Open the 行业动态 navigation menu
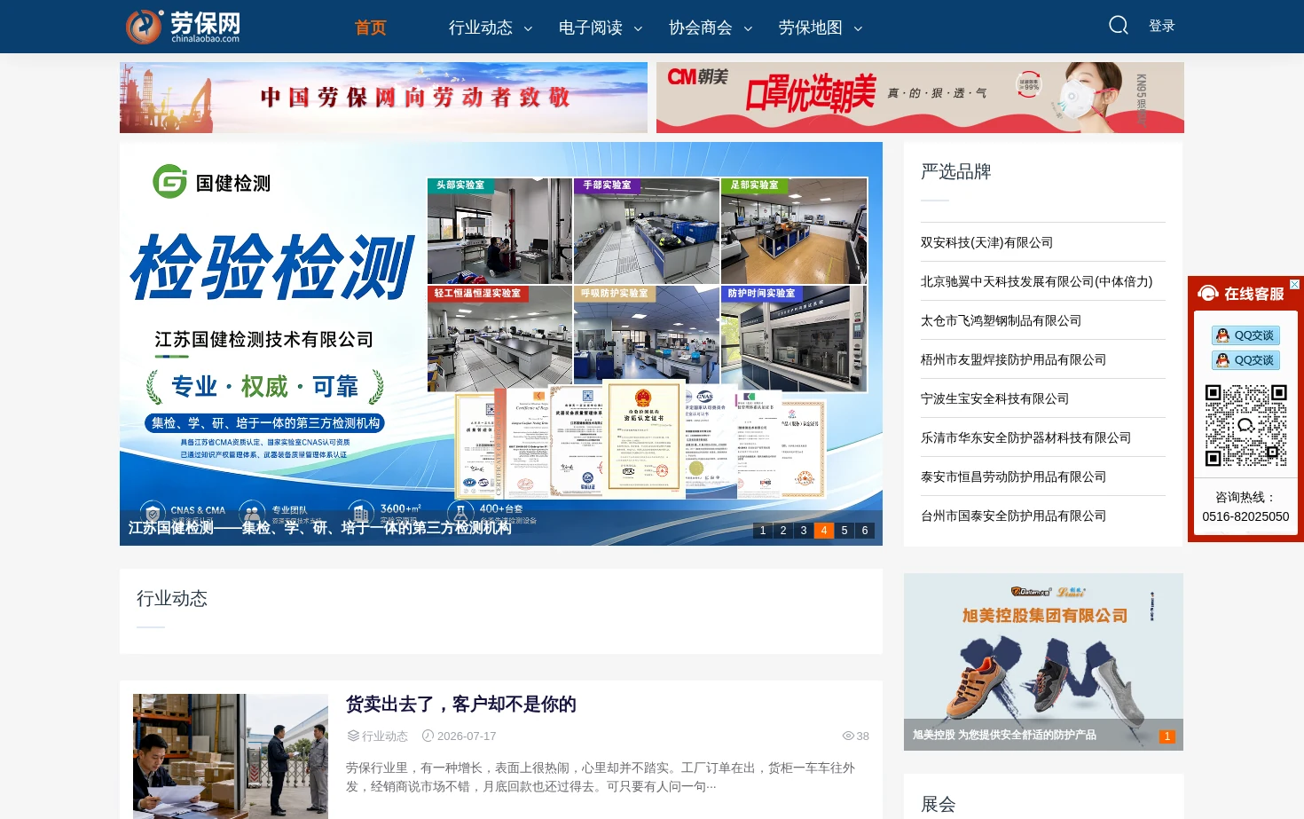 click(x=481, y=28)
